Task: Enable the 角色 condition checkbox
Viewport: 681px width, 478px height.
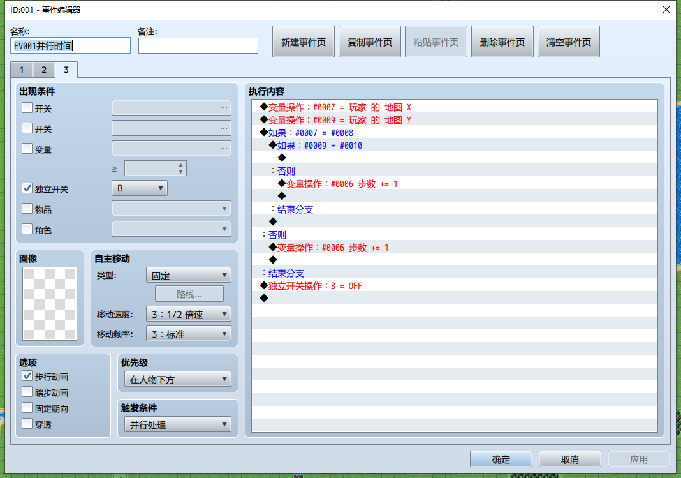Action: [27, 229]
